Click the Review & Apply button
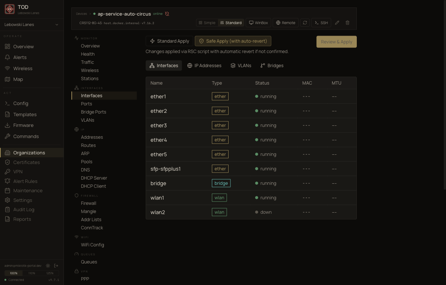Image resolution: width=446 pixels, height=285 pixels. [x=336, y=42]
